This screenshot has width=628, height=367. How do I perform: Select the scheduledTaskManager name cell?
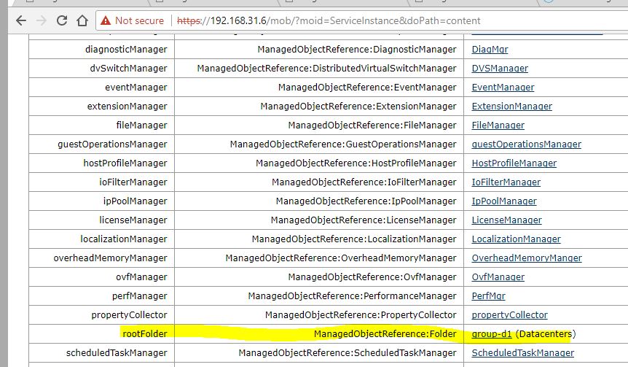click(102, 353)
